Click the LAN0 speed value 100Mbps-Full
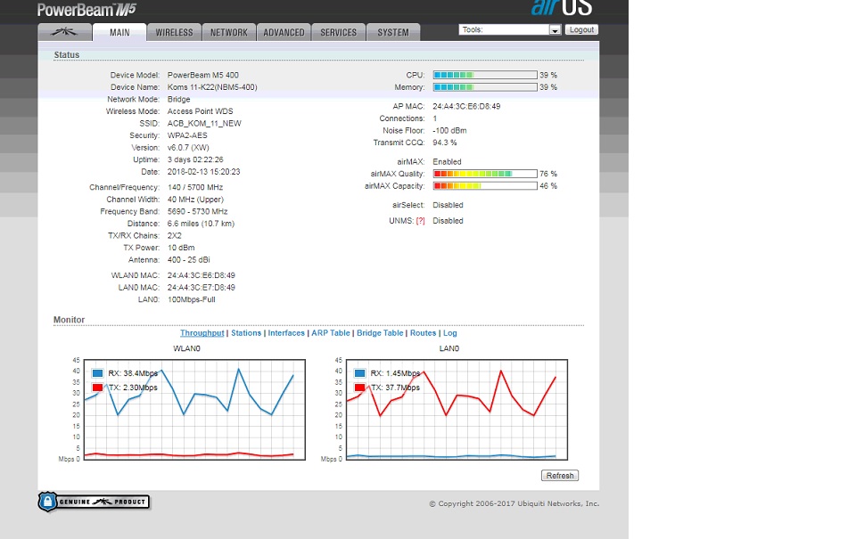Screen dimensions: 856x539 [x=191, y=300]
